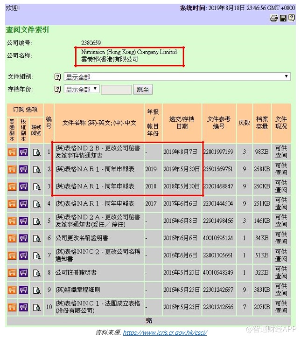Add certified copy of NNC1 incorporation form
The height and width of the screenshot is (338, 301).
tap(23, 307)
